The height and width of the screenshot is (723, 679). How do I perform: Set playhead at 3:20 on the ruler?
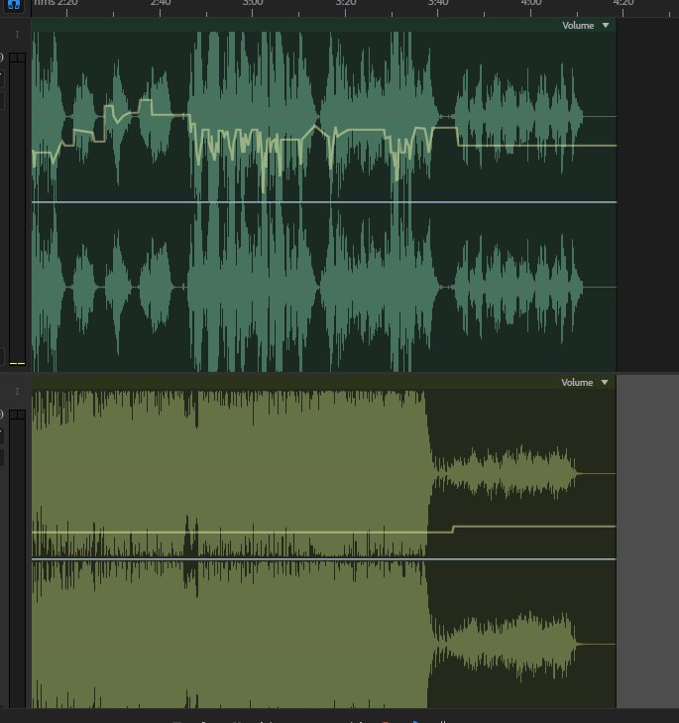[345, 4]
